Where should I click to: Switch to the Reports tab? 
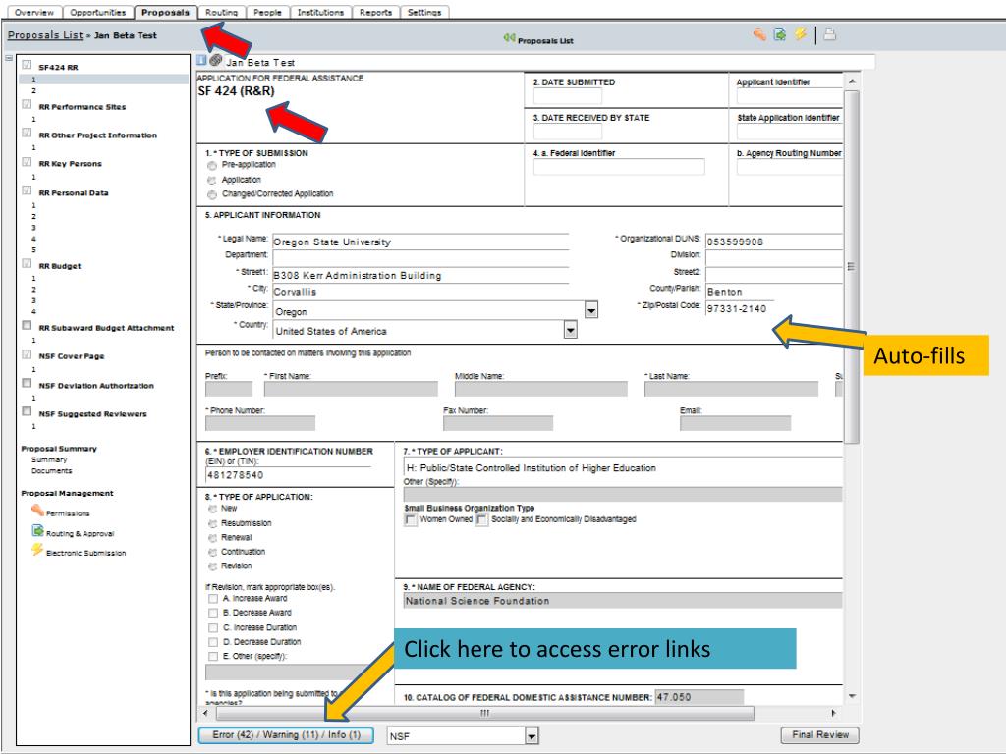(x=375, y=12)
